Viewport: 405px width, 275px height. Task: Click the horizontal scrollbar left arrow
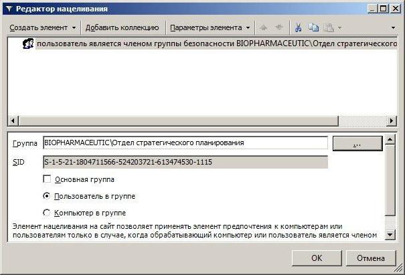[13, 120]
